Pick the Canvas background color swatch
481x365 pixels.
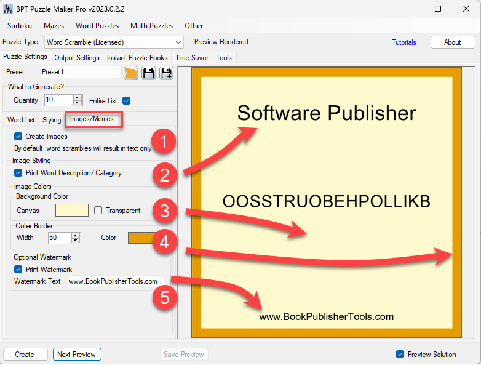[72, 211]
